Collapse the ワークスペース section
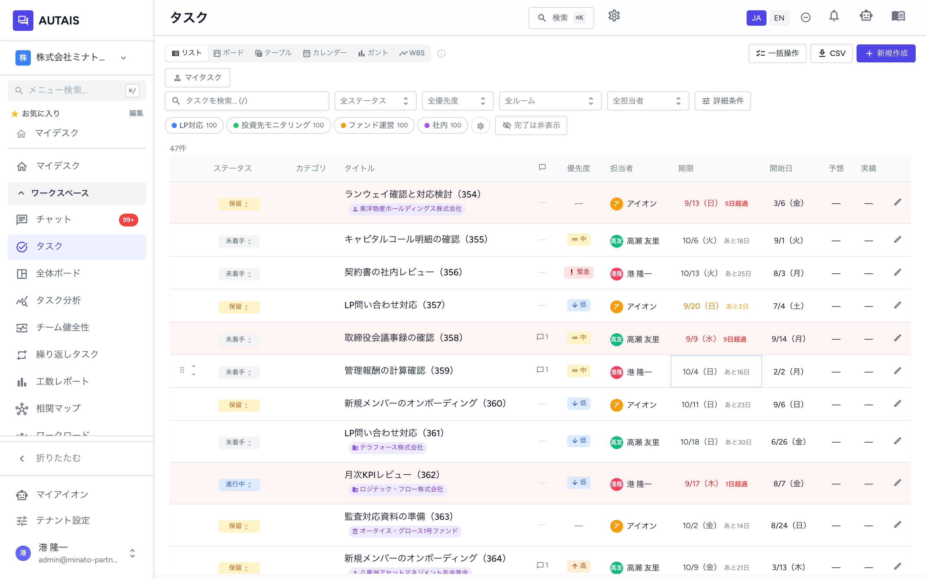This screenshot has height=579, width=926. click(x=77, y=193)
